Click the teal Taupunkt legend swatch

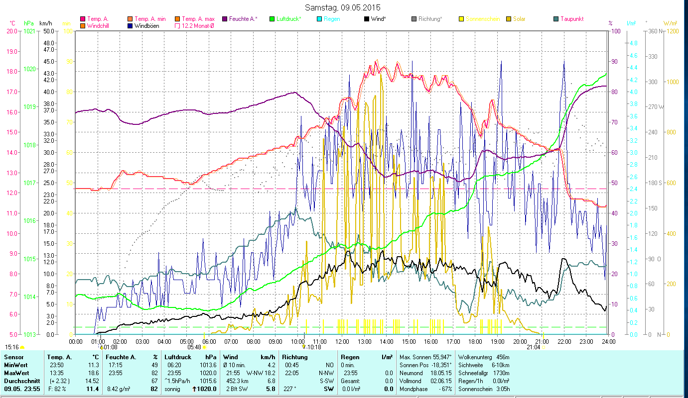coord(556,19)
